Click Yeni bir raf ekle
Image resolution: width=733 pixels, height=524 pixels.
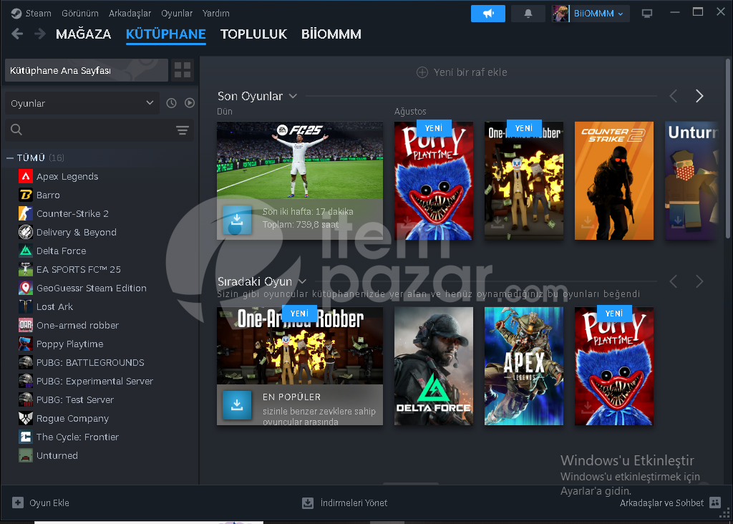point(462,72)
